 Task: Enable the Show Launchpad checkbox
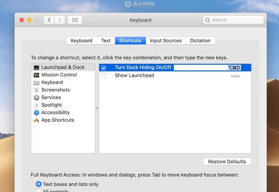coord(104,76)
